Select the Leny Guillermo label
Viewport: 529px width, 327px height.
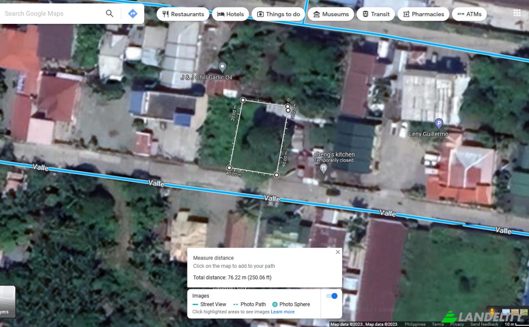pos(428,134)
